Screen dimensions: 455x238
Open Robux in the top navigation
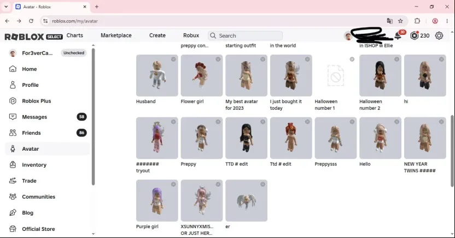coord(191,35)
